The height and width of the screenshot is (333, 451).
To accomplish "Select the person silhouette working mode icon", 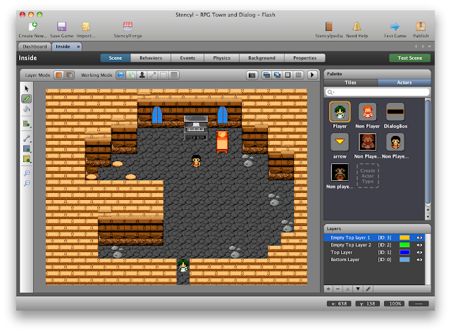I will 142,75.
